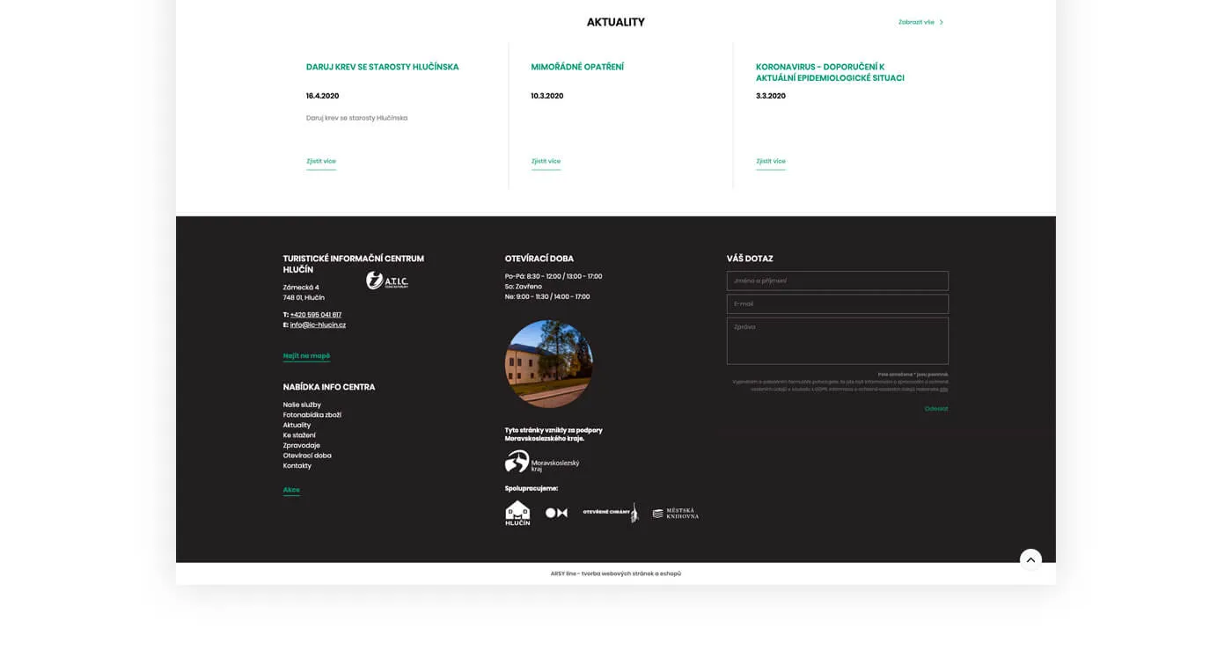Click the date 16.4.2020
This screenshot has width=1232, height=664.
[322, 96]
